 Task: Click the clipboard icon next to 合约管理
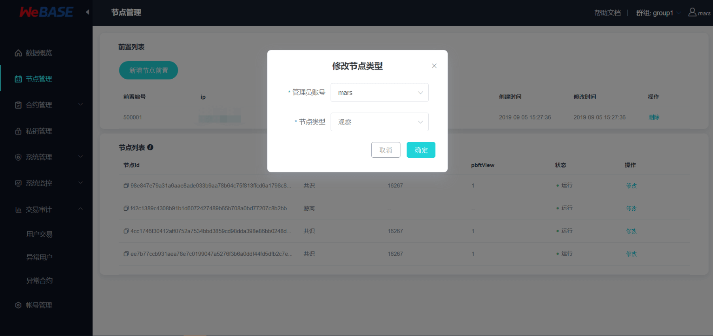[18, 105]
